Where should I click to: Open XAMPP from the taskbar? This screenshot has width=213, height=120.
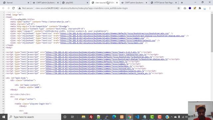(x=122, y=117)
